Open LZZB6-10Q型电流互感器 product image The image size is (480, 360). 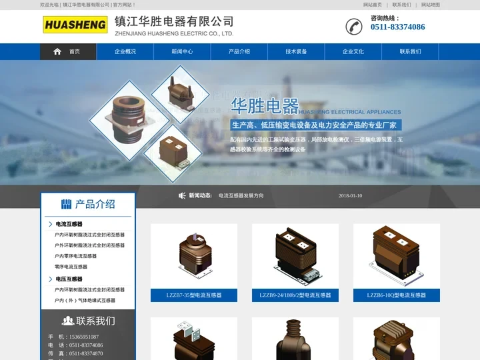pos(397,256)
